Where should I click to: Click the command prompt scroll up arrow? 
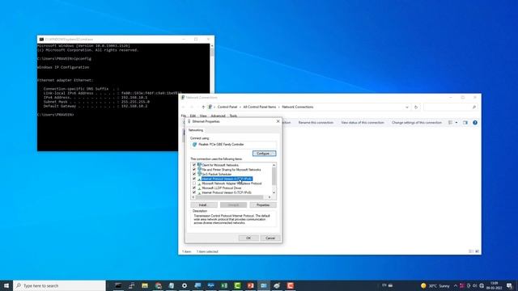tap(212, 46)
